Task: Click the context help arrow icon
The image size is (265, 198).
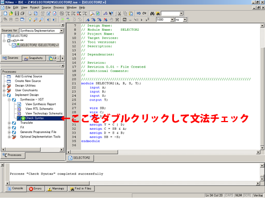Action: [x=111, y=14]
